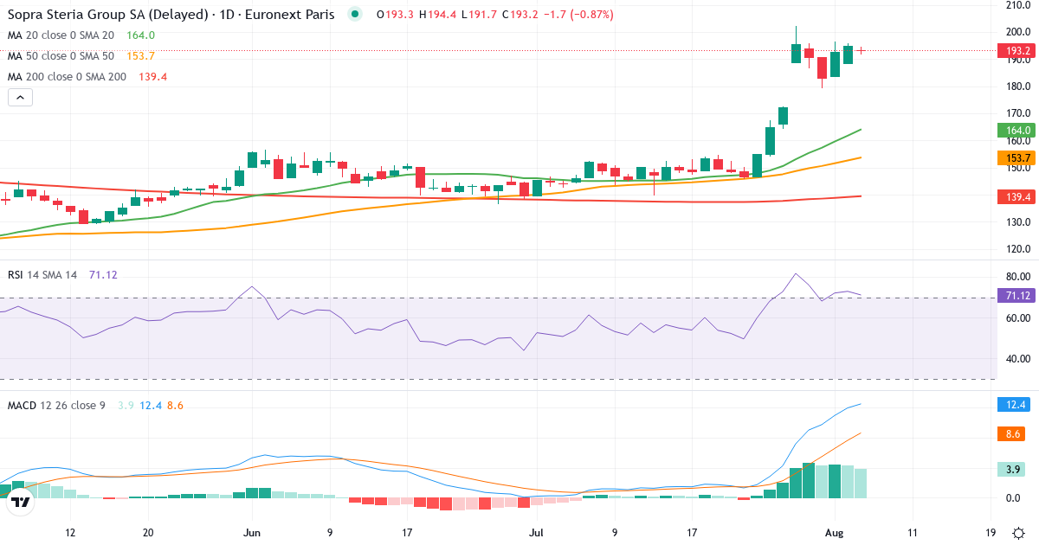The width and height of the screenshot is (1039, 545).
Task: Click the Jun date label on time axis
Action: coord(252,533)
